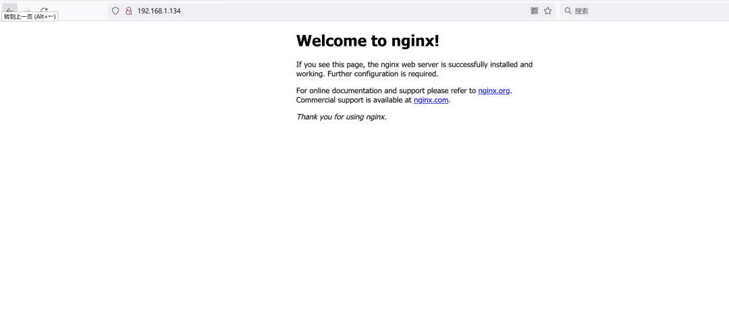Click the "Commercial support is available at" text
The image size is (729, 319).
pos(354,99)
